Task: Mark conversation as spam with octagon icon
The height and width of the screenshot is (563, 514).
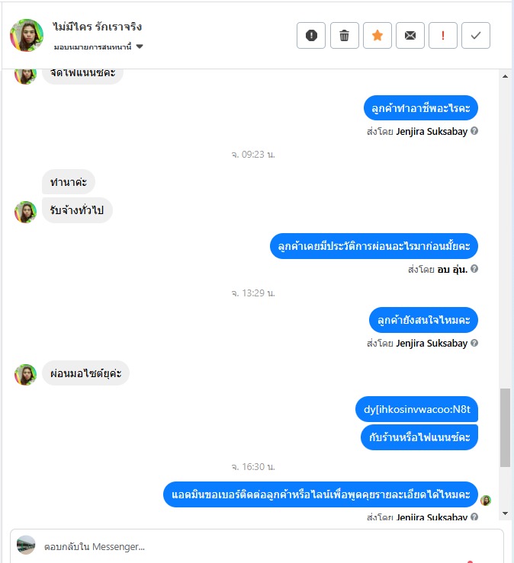Action: click(x=311, y=35)
